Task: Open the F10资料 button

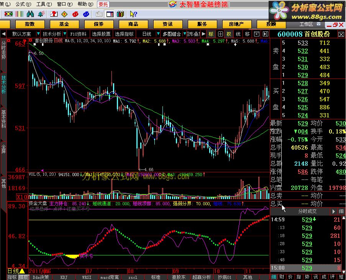Action: 78,34
